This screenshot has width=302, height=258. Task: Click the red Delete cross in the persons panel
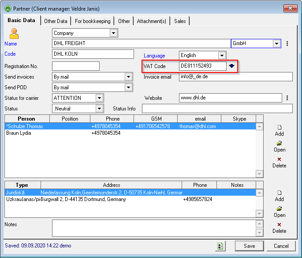point(279,159)
